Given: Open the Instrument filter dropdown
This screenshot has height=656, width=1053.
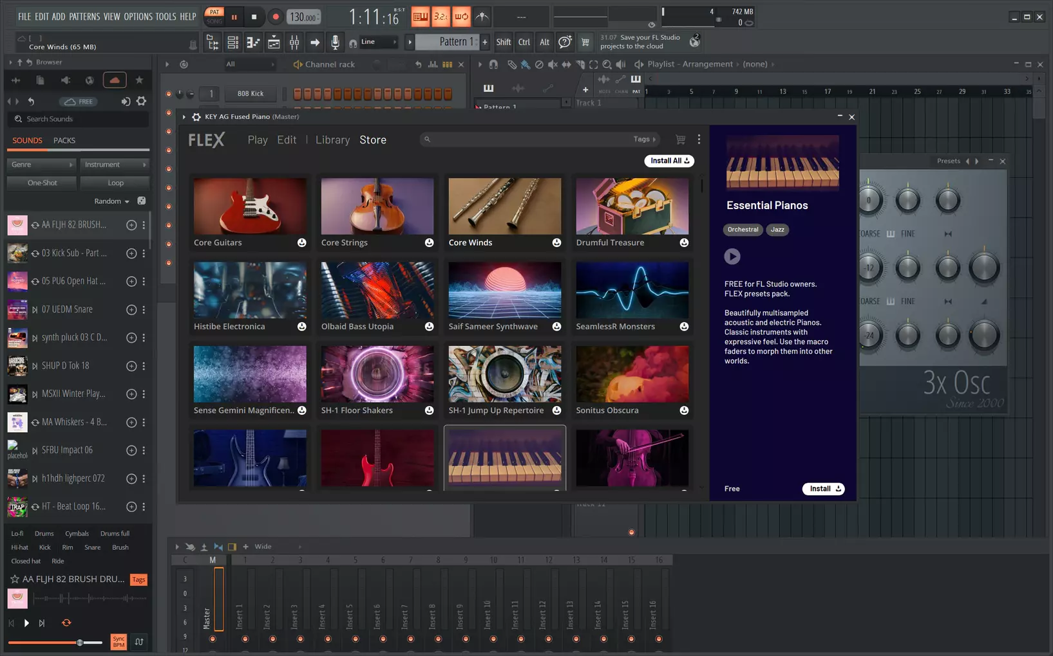Looking at the screenshot, I should point(115,165).
